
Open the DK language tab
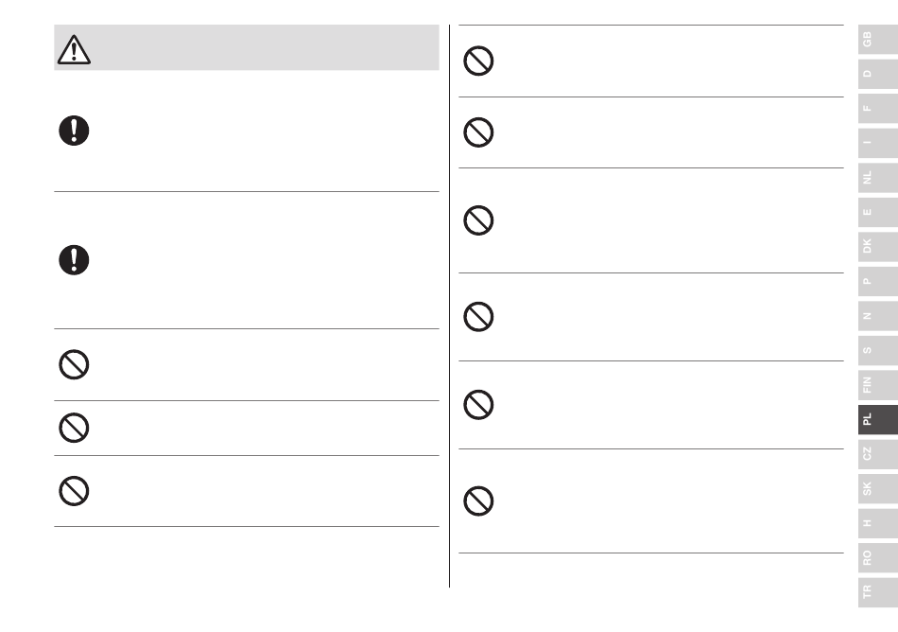[x=878, y=246]
